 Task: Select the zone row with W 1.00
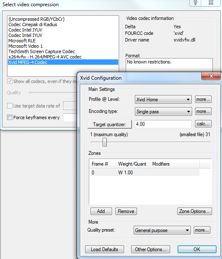click(x=145, y=173)
